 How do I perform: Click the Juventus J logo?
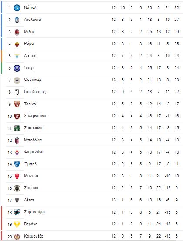[x=17, y=92]
